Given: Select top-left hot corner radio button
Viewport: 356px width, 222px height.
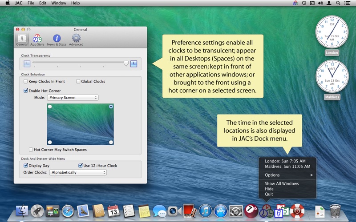Looking at the screenshot, I should [x=50, y=107].
